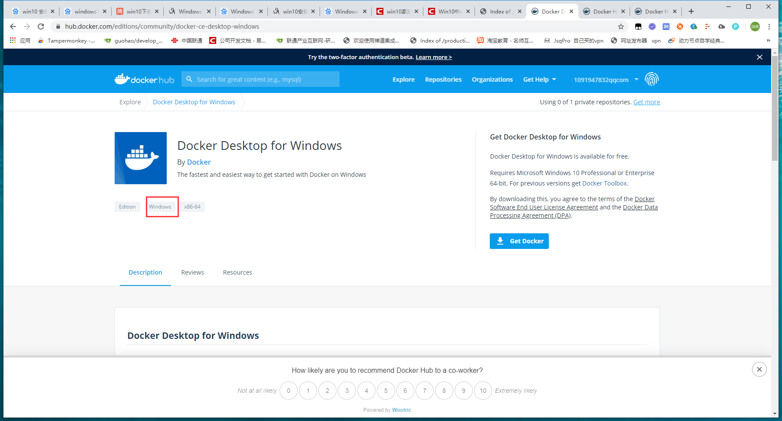Click the browser address bar URL
782x421 pixels.
162,27
